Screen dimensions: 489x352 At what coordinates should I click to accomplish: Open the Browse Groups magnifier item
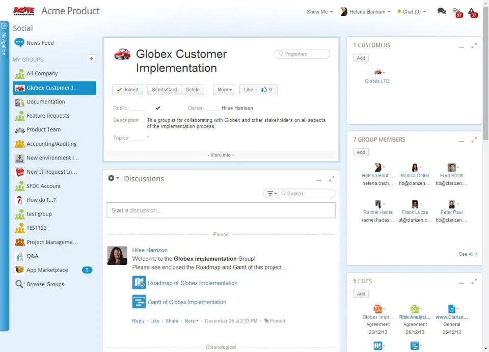[39, 284]
